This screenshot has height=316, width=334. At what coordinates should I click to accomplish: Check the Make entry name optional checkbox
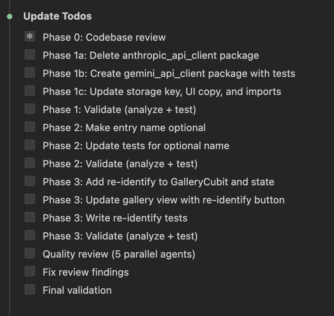(30, 127)
